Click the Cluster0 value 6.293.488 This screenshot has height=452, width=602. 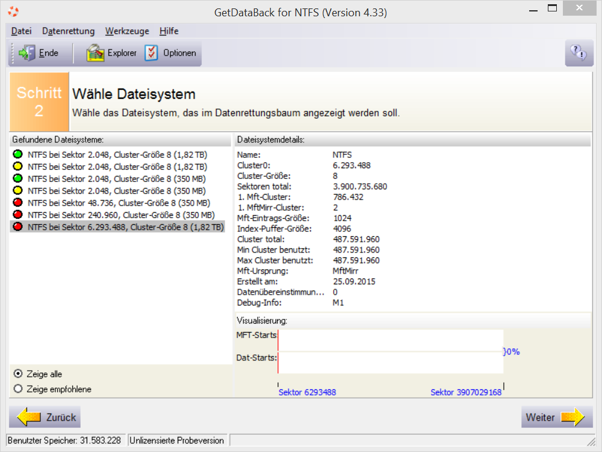352,165
